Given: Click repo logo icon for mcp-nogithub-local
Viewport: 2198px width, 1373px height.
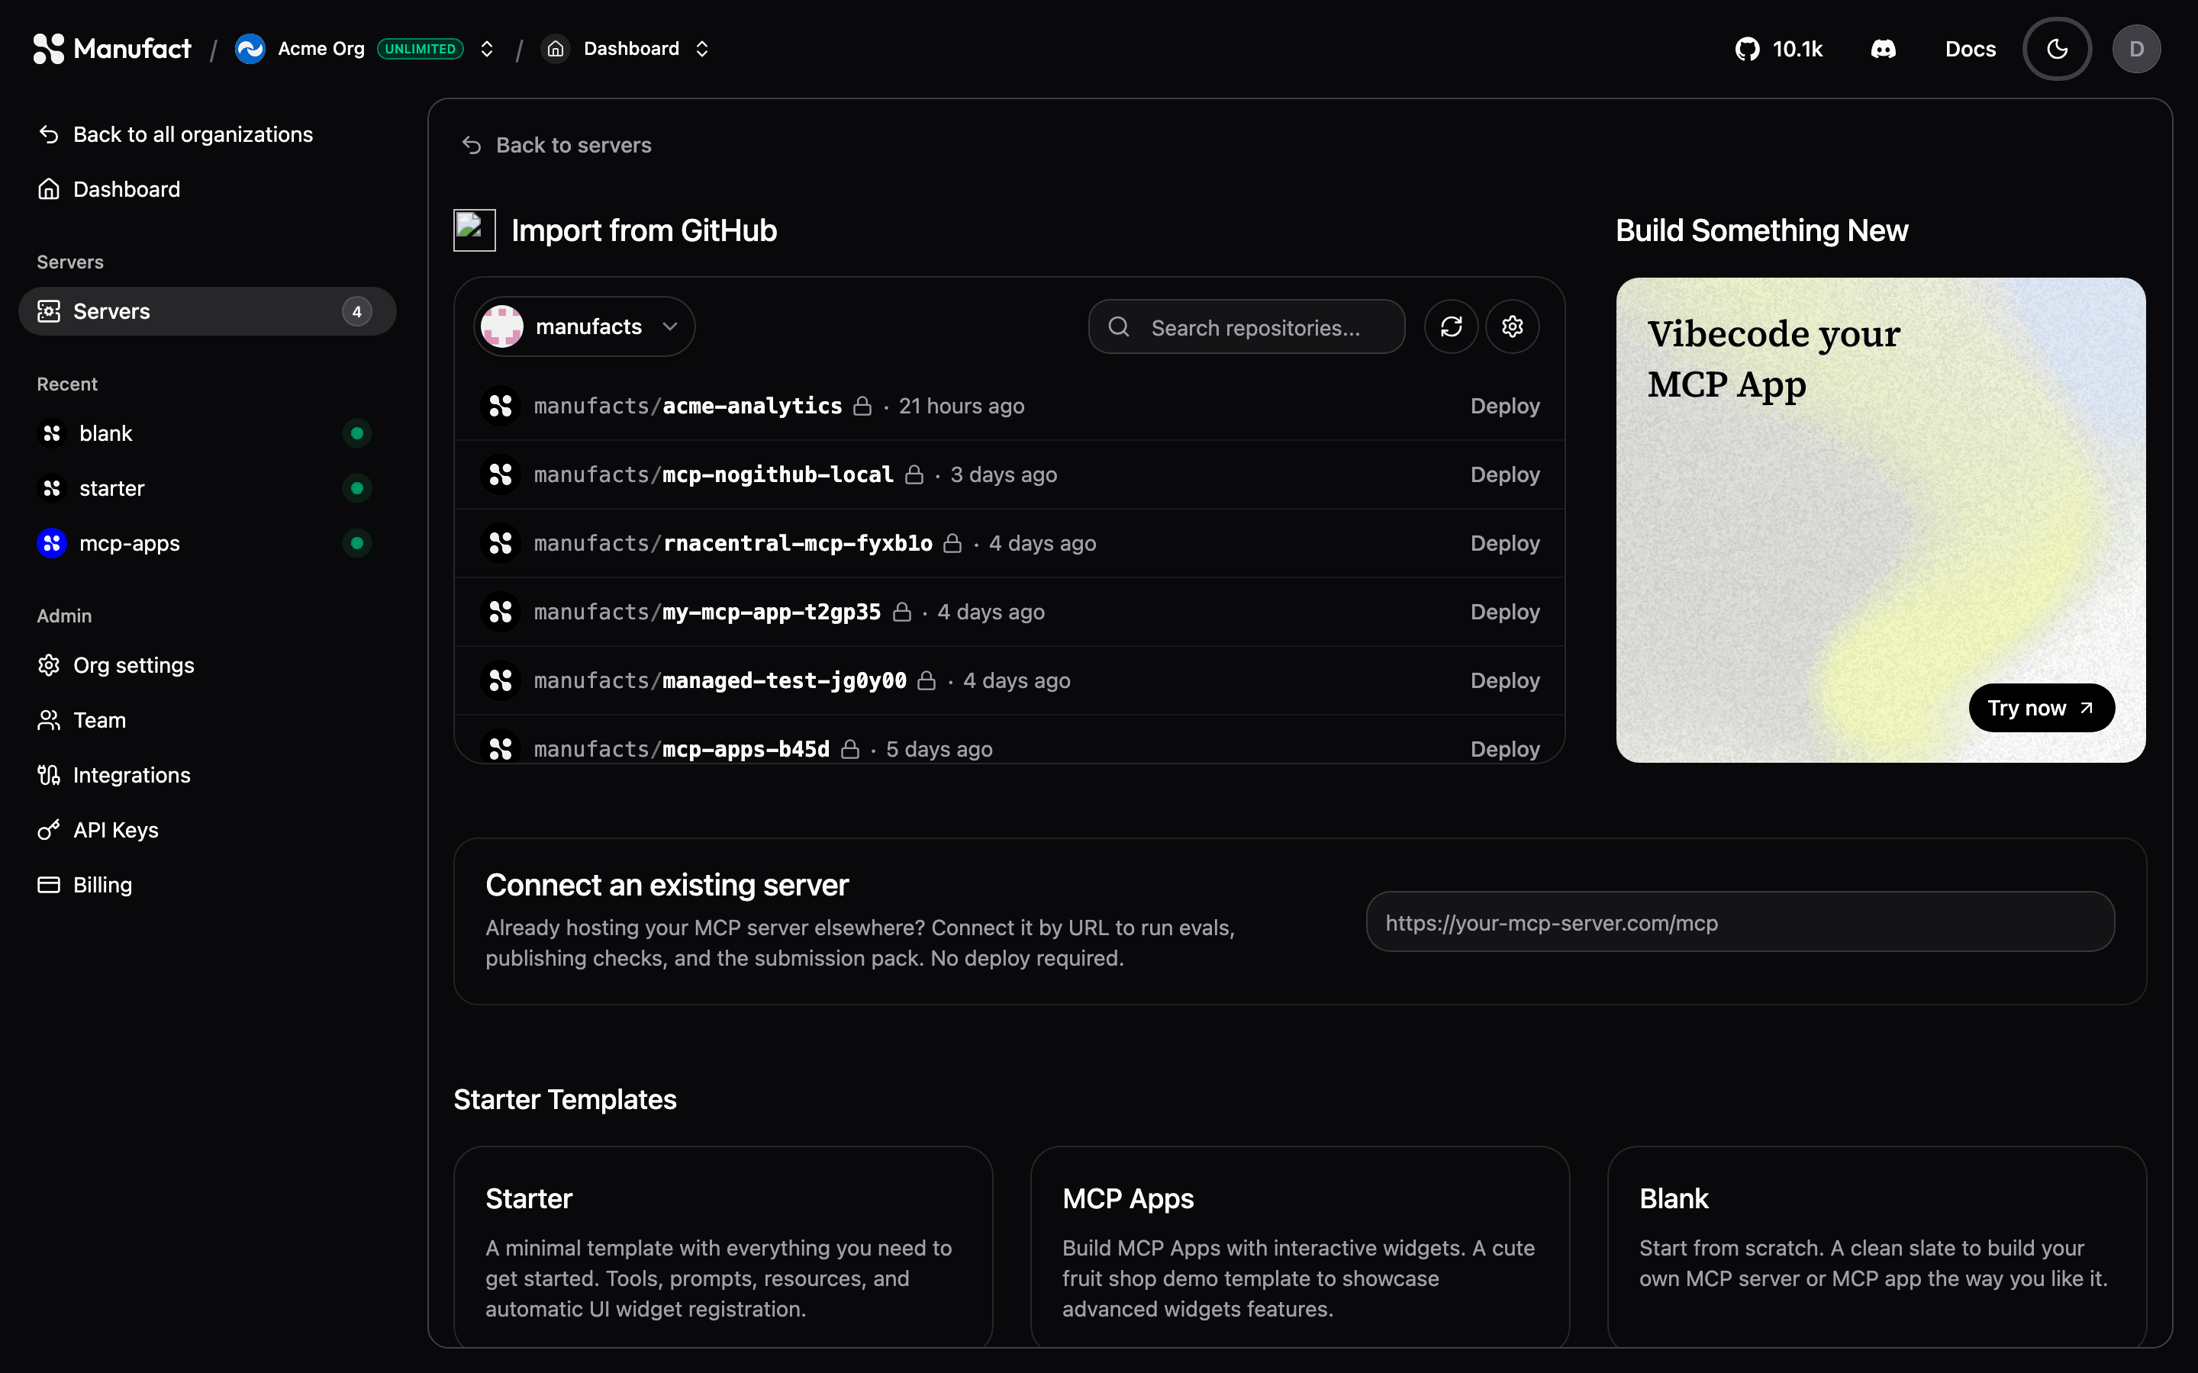Looking at the screenshot, I should pyautogui.click(x=501, y=475).
